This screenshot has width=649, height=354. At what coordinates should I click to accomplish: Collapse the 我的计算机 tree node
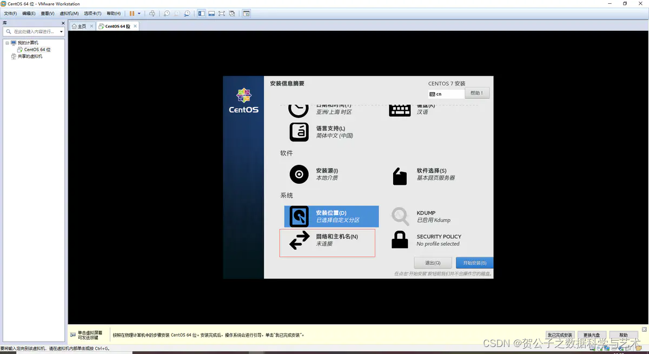[x=7, y=43]
